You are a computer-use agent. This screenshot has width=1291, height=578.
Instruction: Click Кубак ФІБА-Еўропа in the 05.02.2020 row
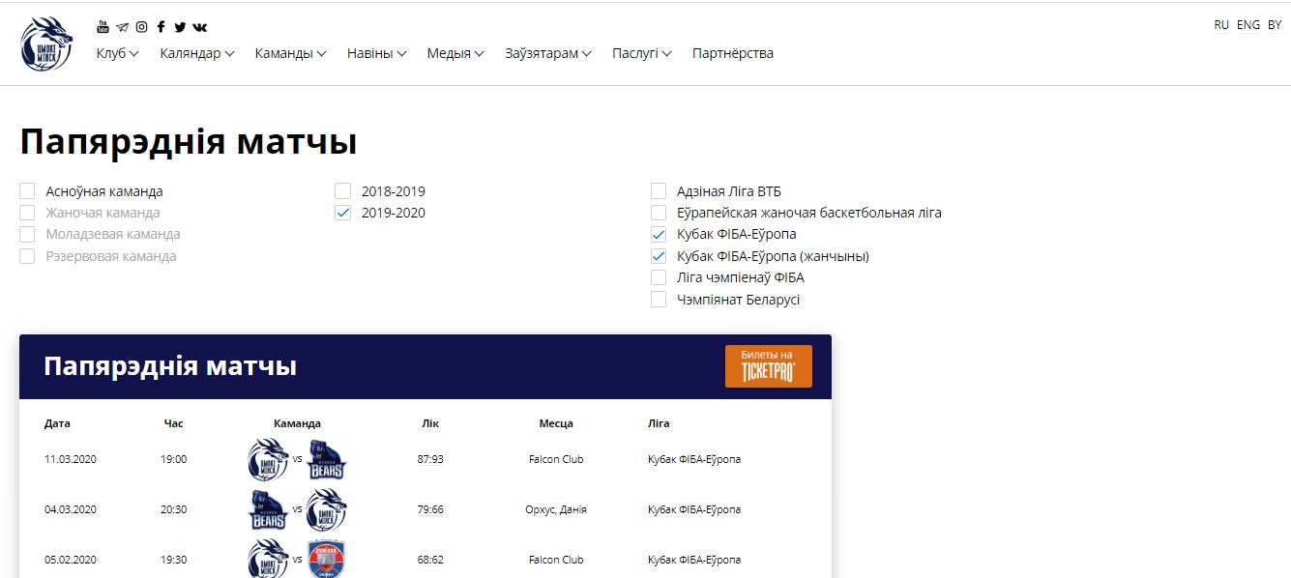pyautogui.click(x=694, y=560)
